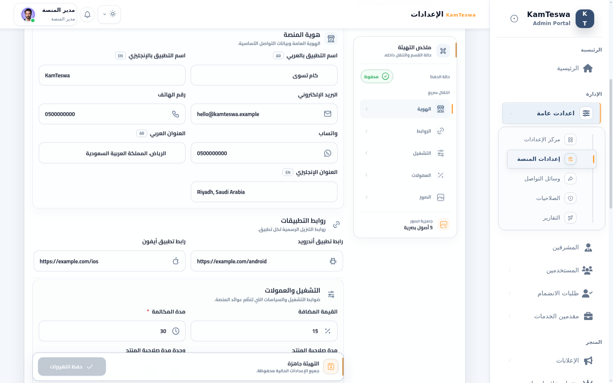Open مركز الإعدادات settings center item
Image resolution: width=613 pixels, height=383 pixels.
click(549, 140)
